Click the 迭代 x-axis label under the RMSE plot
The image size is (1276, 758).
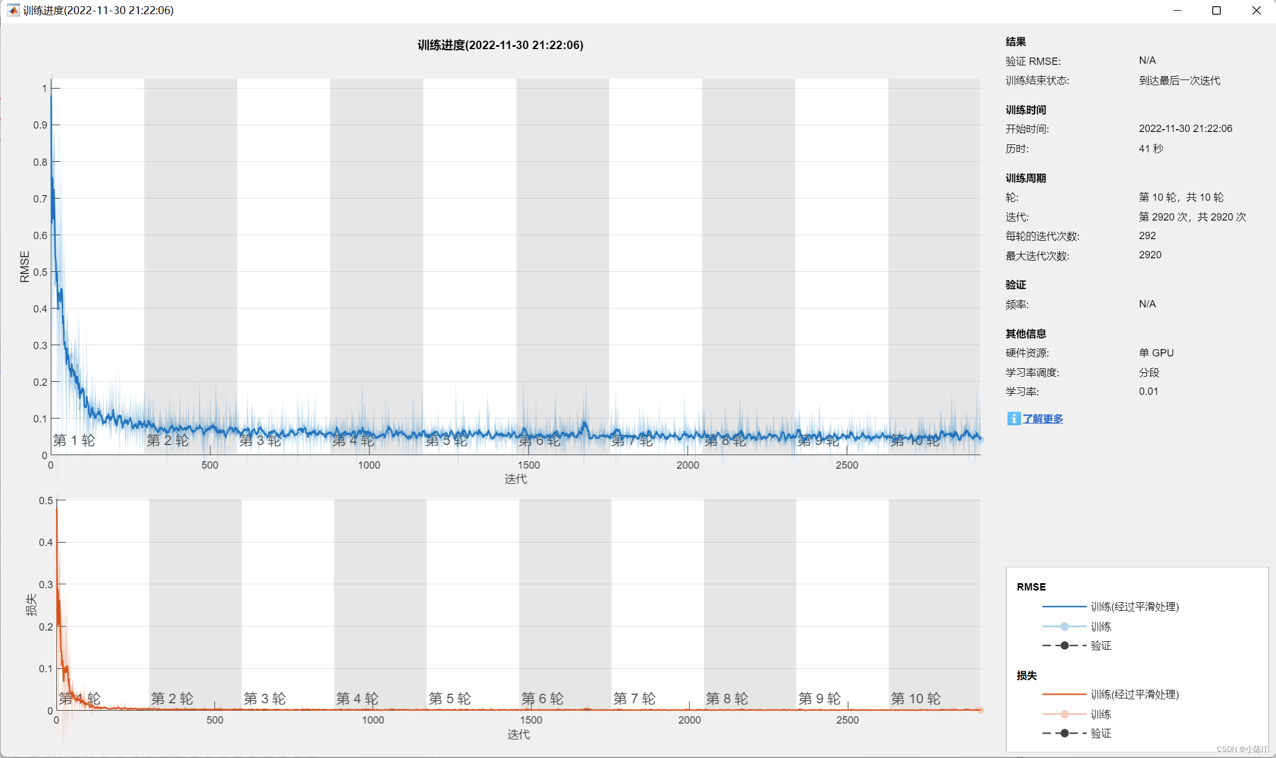pos(516,479)
